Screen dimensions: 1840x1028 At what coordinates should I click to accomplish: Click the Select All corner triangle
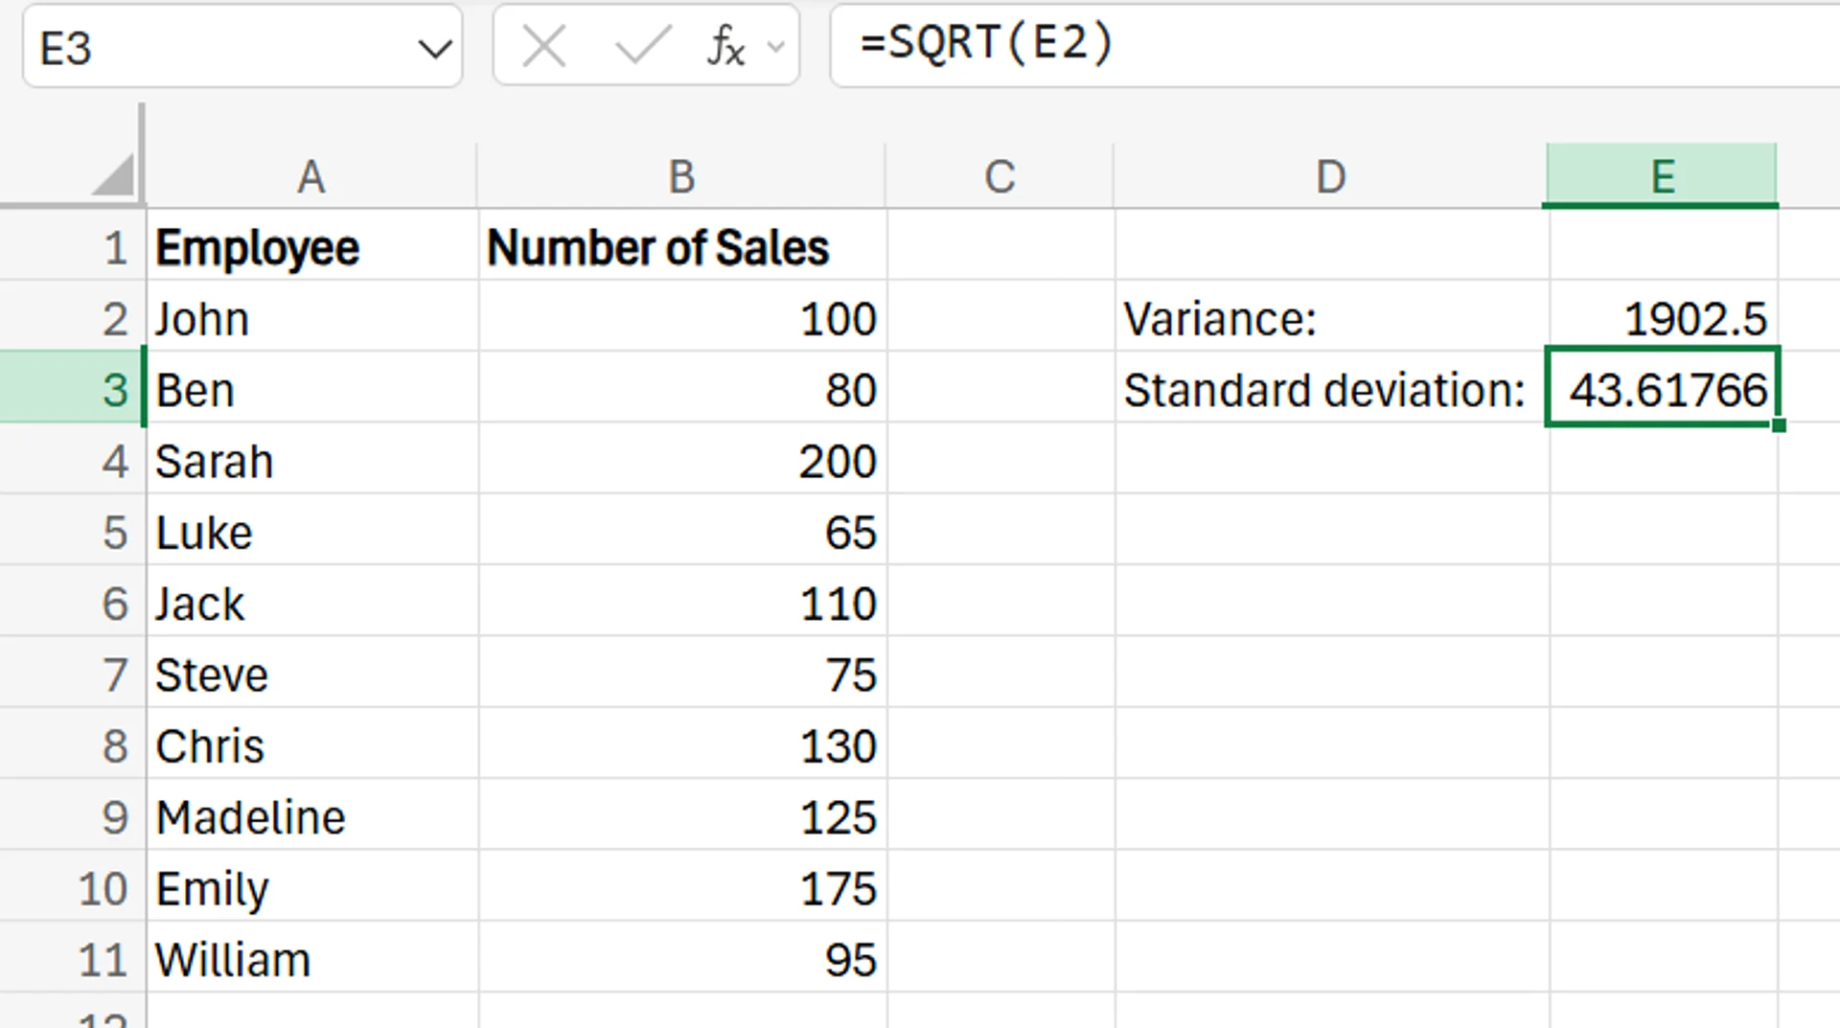click(x=114, y=175)
